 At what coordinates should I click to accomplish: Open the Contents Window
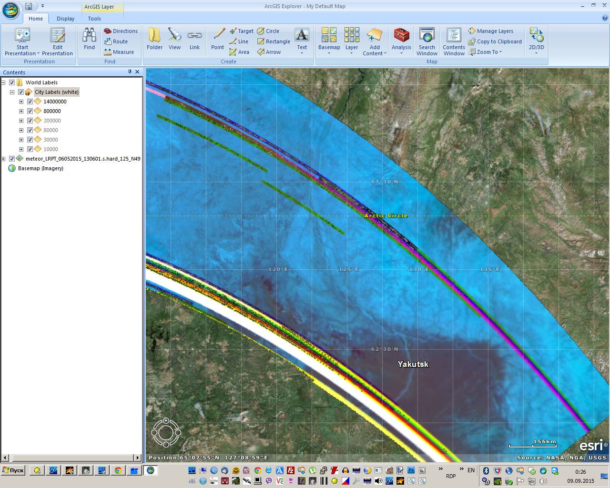tap(454, 42)
